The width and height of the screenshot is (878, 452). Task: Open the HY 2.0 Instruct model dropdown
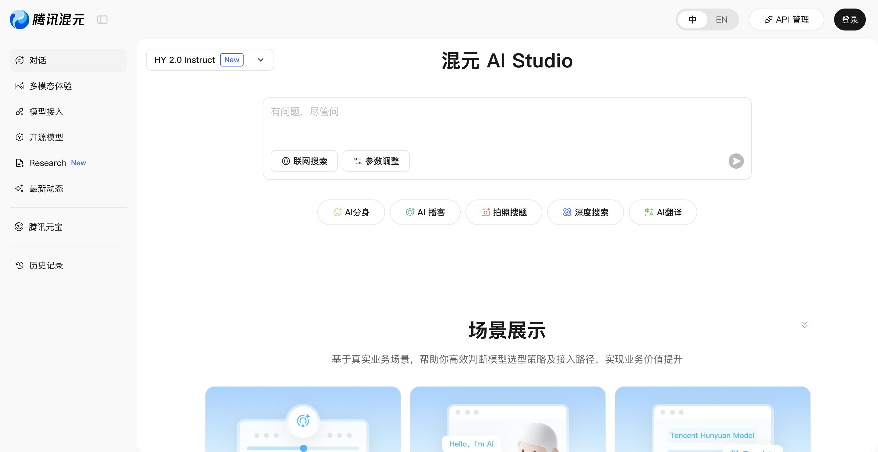tap(260, 60)
